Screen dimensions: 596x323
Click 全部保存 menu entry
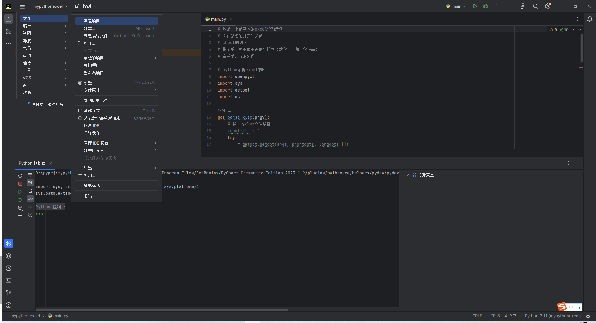[117, 111]
